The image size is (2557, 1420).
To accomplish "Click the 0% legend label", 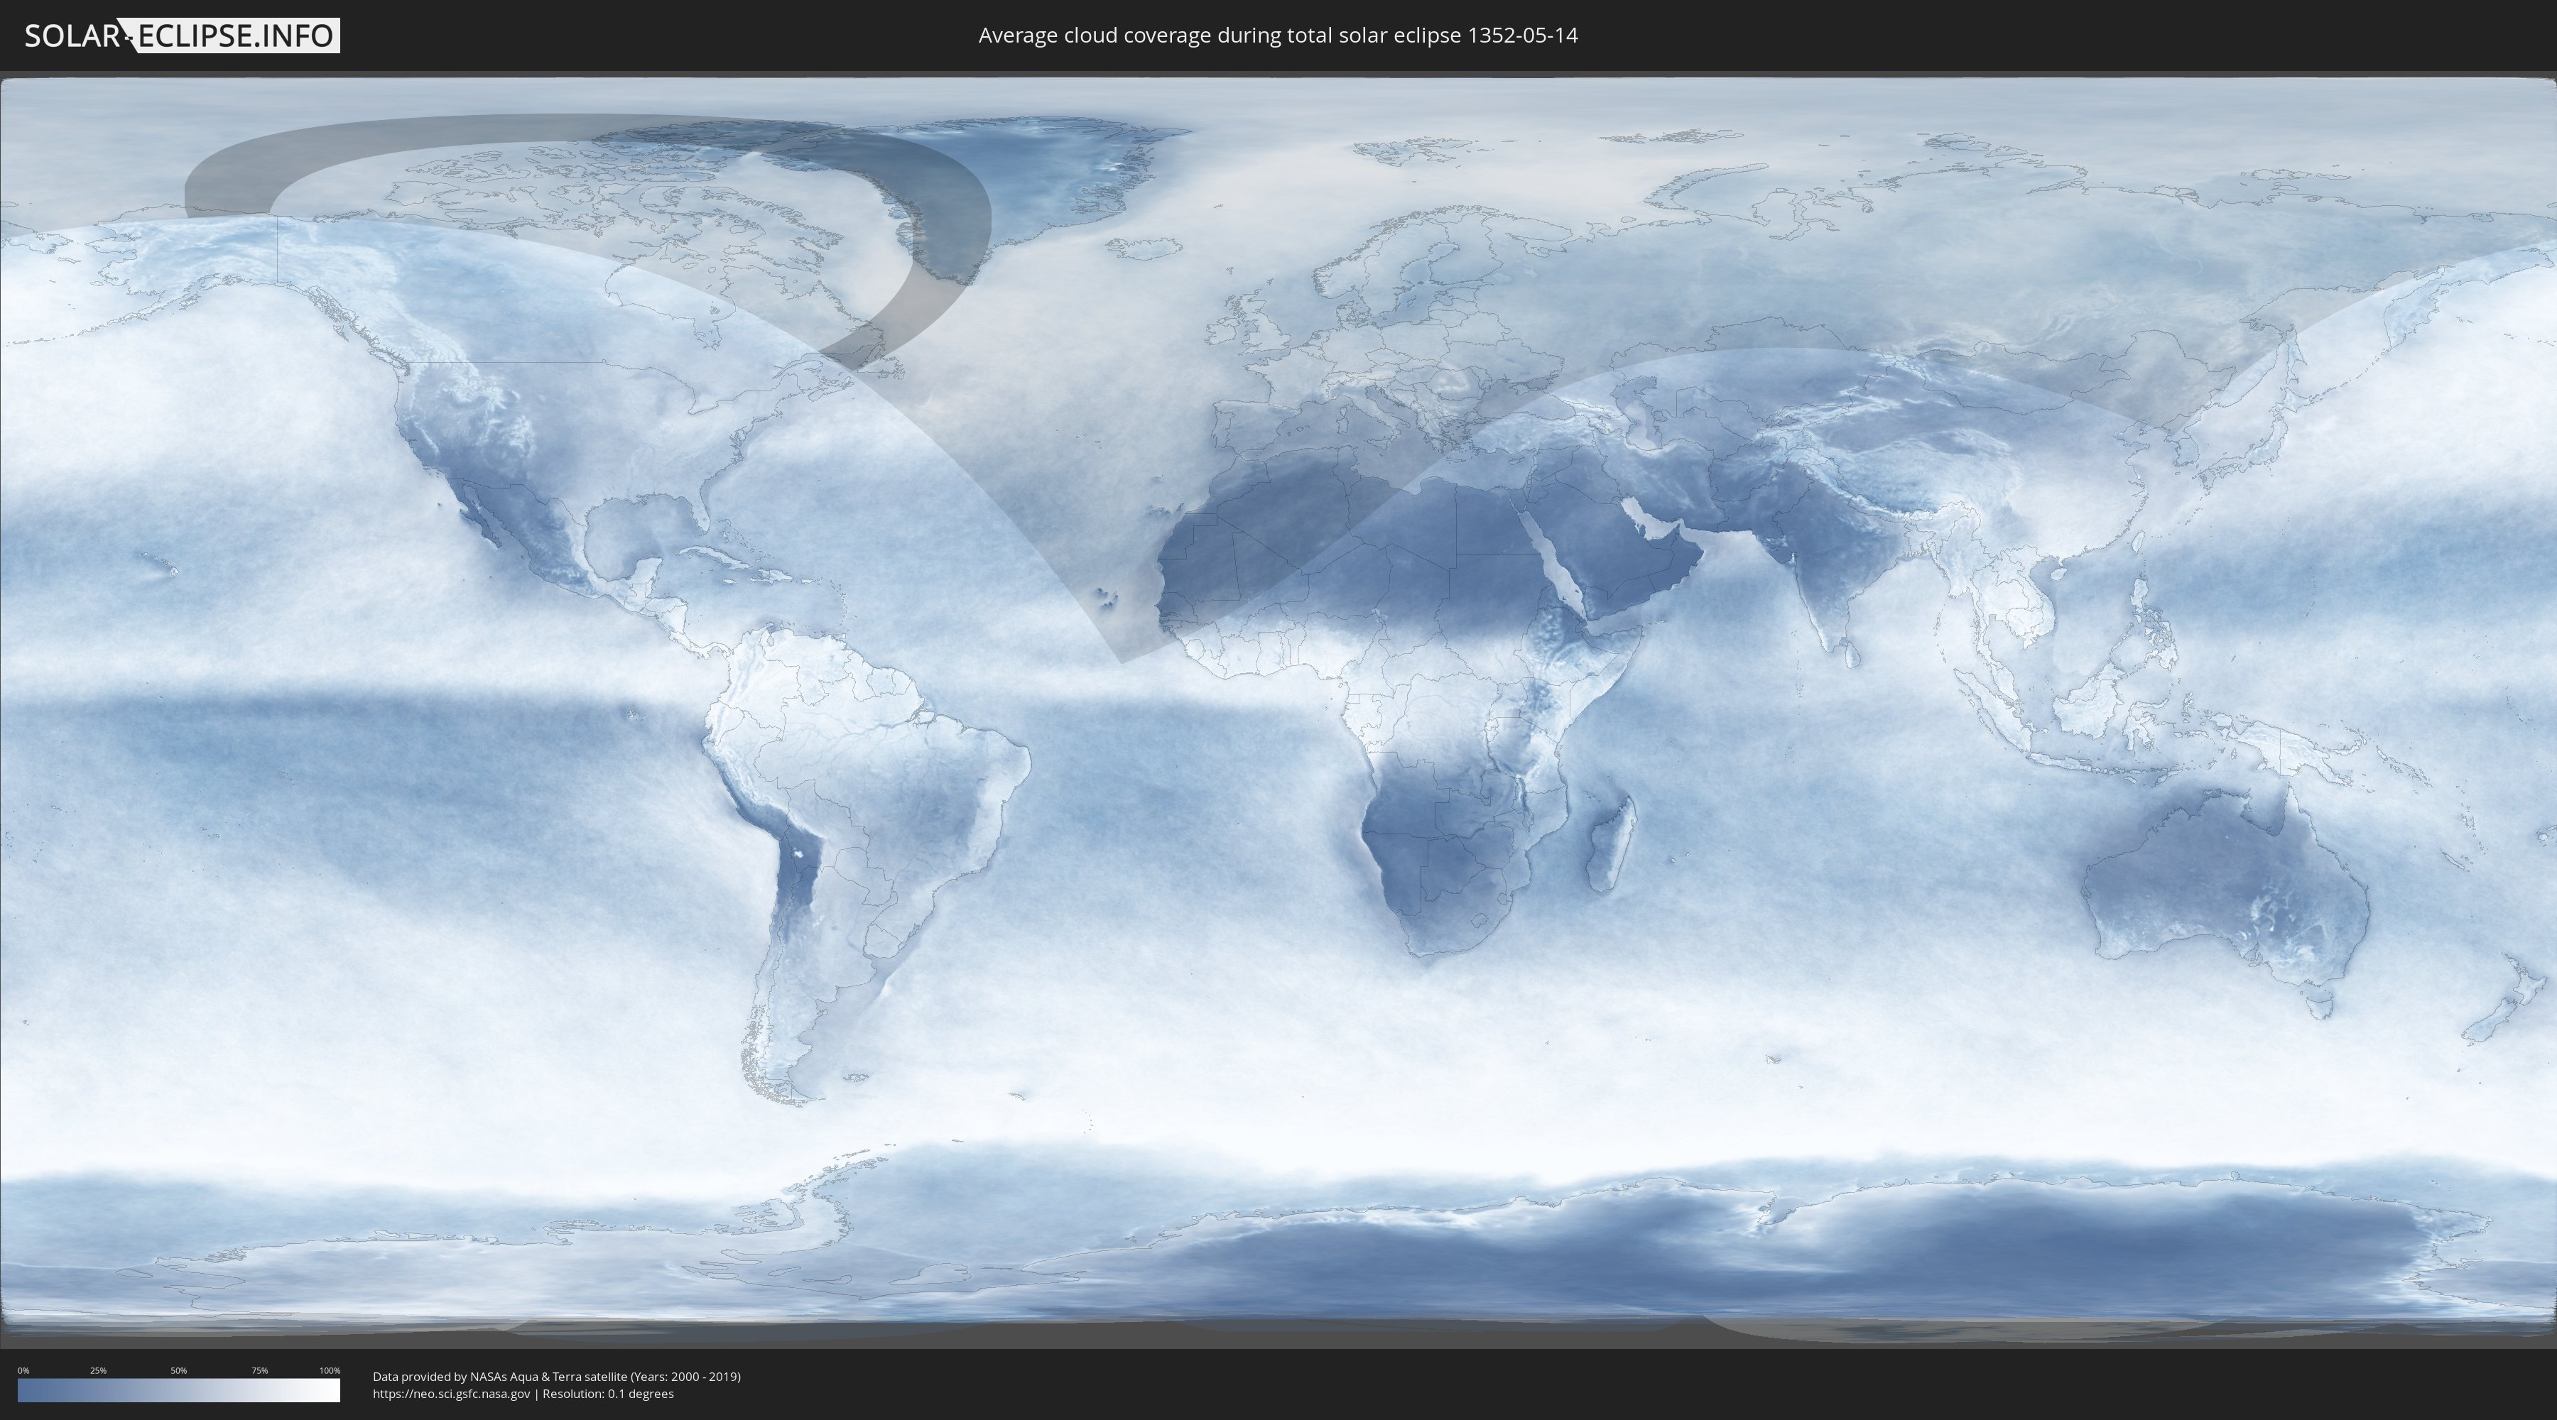I will tap(23, 1370).
